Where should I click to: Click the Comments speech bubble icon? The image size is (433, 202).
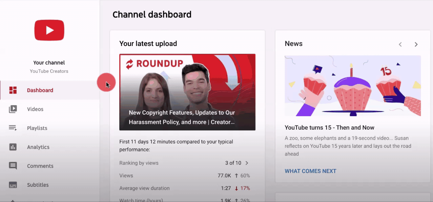click(13, 166)
